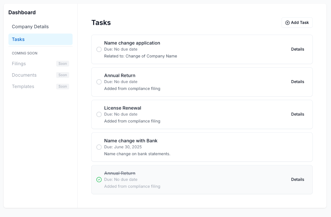Click the License Renewal task title
The image size is (331, 217).
point(123,108)
